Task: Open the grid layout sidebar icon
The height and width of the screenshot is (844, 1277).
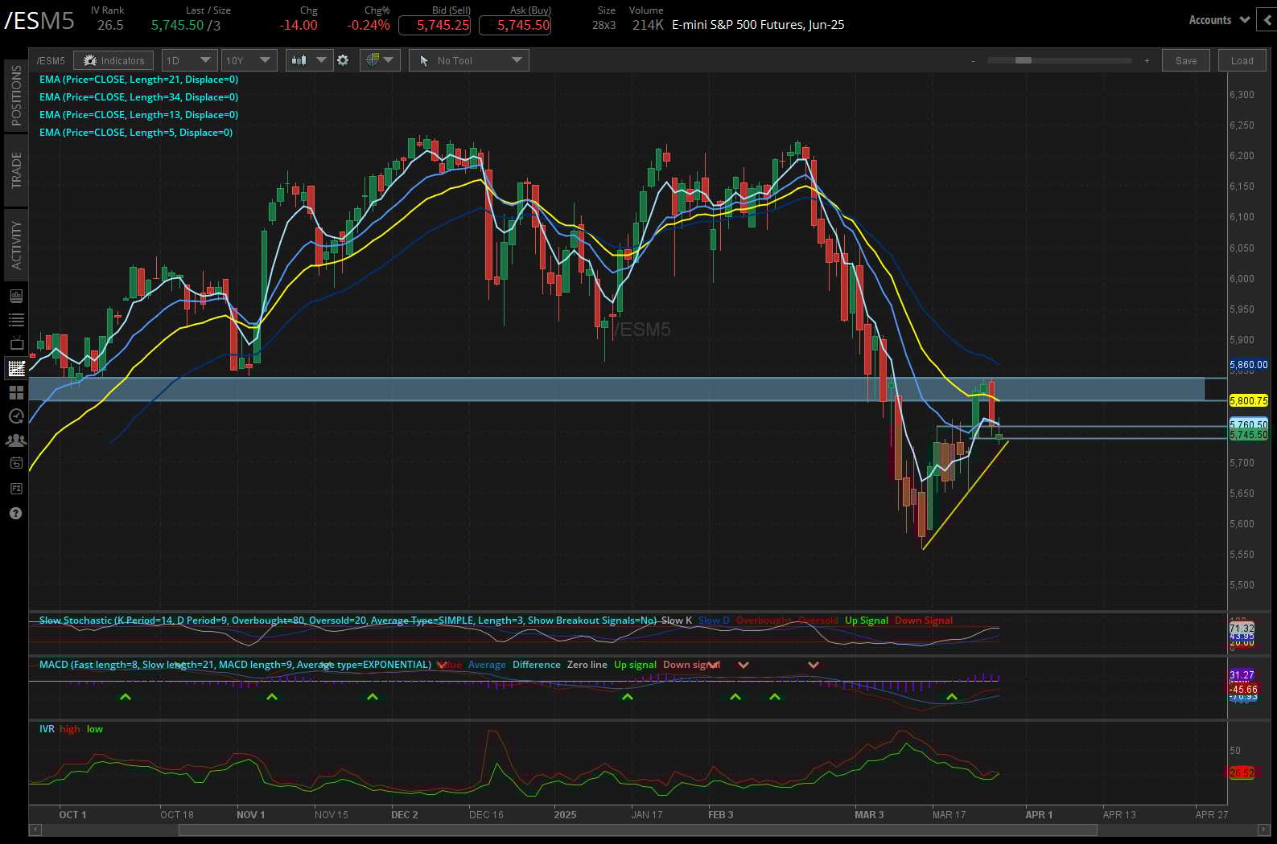Action: [x=16, y=392]
